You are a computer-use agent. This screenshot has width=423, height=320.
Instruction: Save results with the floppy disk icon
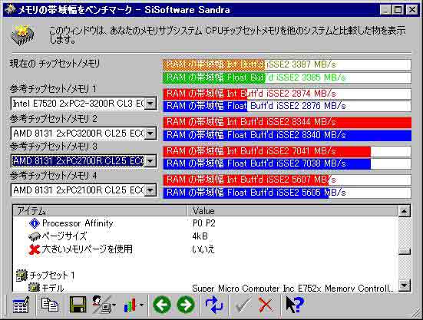click(78, 305)
